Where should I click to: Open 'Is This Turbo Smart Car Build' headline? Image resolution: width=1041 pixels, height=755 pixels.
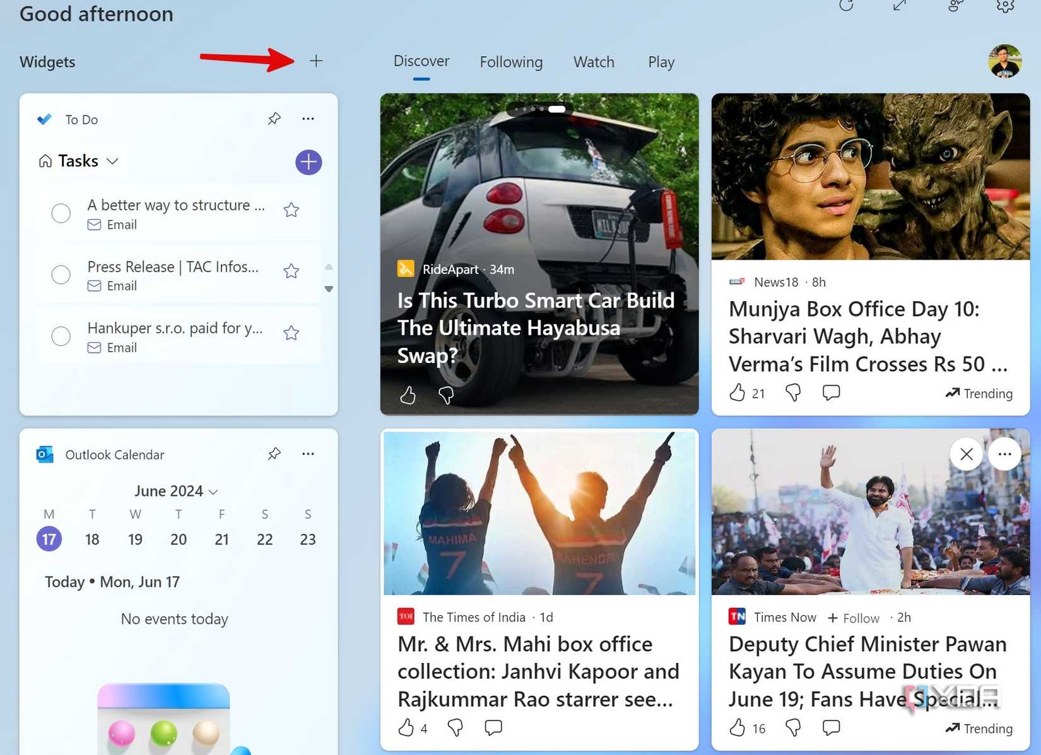click(536, 328)
